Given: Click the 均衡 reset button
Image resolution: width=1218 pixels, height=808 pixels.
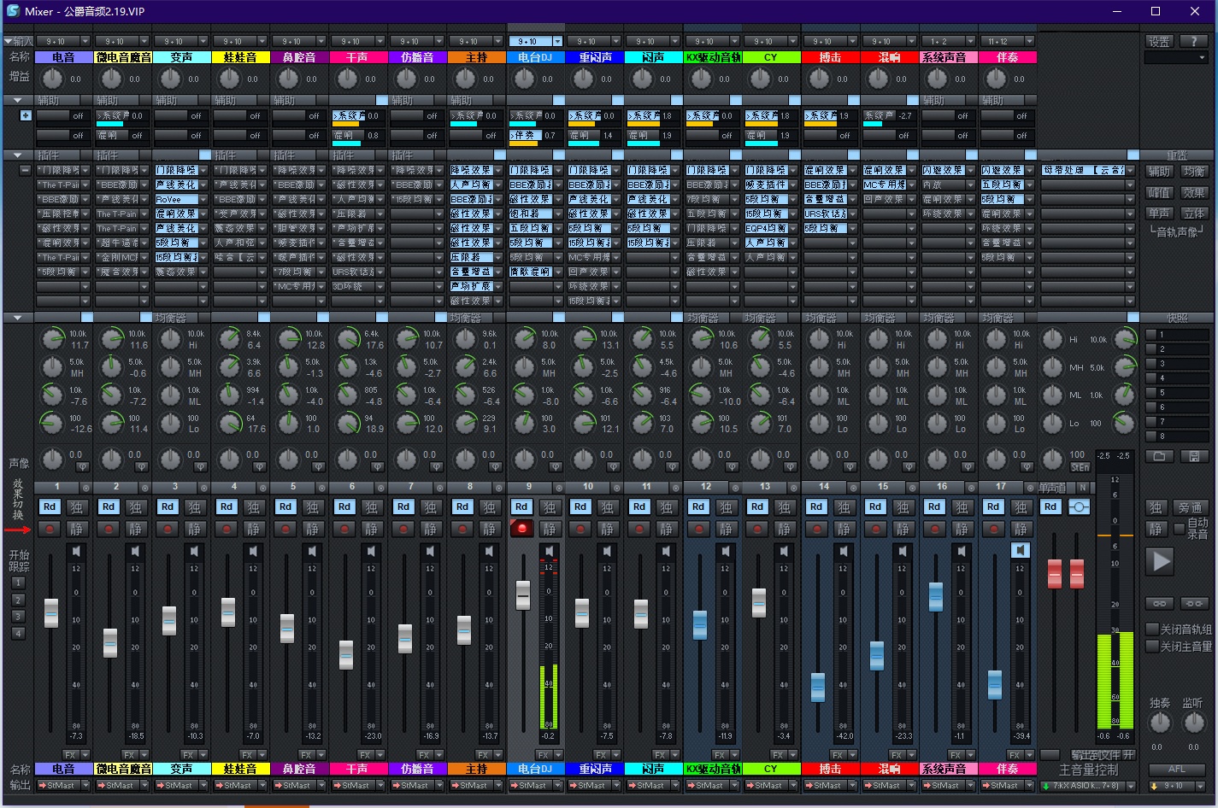Looking at the screenshot, I should (1194, 172).
